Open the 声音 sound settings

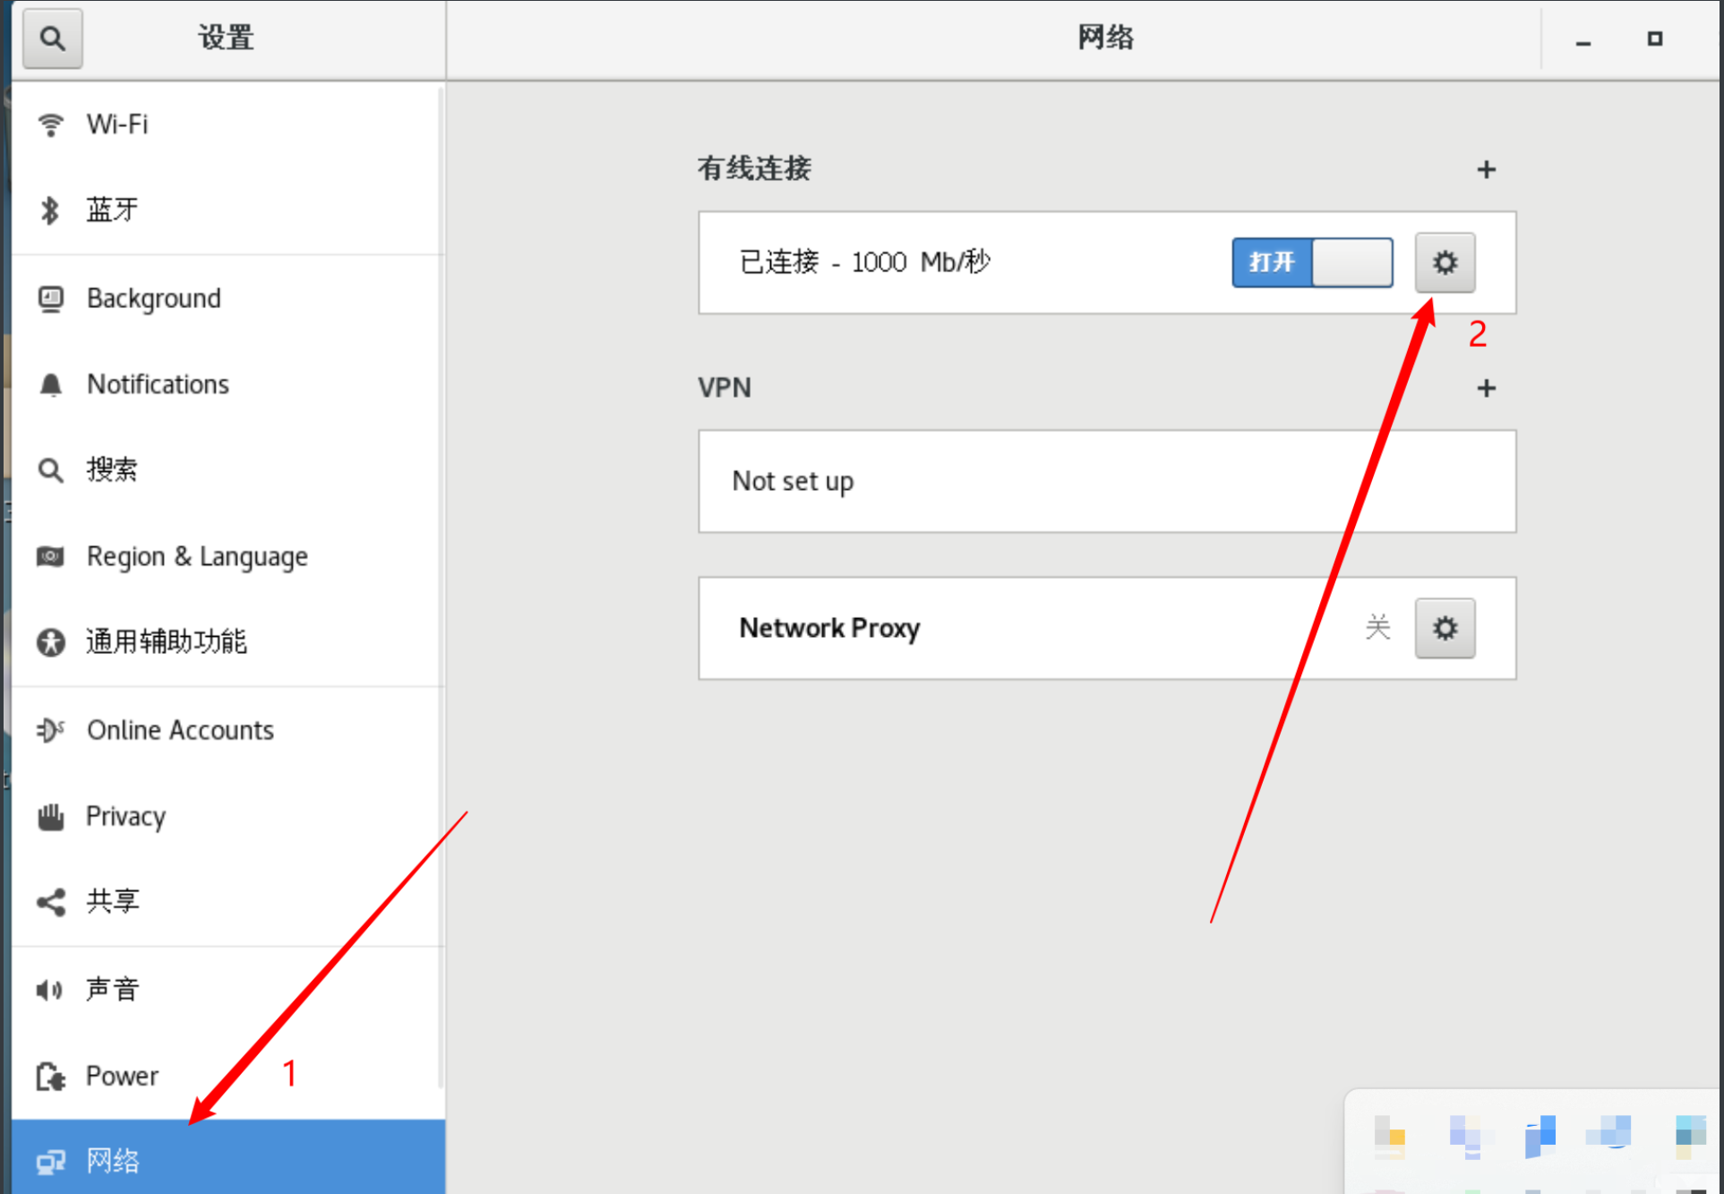pyautogui.click(x=113, y=989)
